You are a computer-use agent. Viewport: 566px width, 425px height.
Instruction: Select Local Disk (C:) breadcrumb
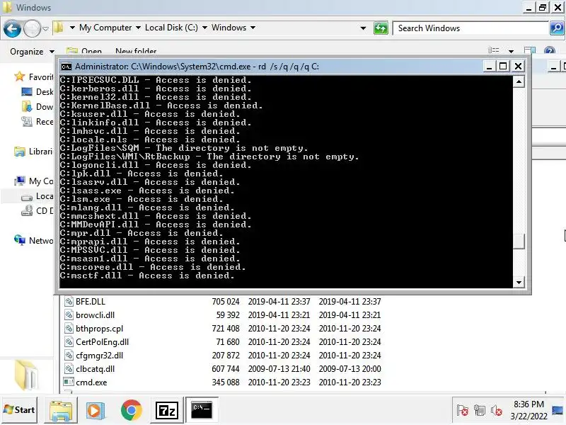pyautogui.click(x=171, y=28)
